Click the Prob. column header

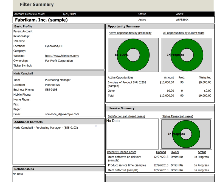[x=182, y=78]
